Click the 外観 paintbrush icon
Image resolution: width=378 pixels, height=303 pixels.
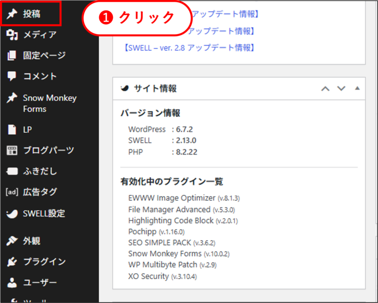(12, 241)
